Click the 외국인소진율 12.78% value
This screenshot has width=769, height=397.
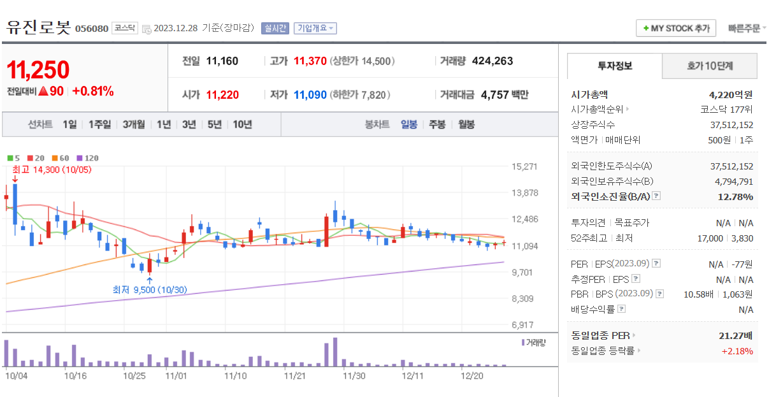(x=735, y=196)
